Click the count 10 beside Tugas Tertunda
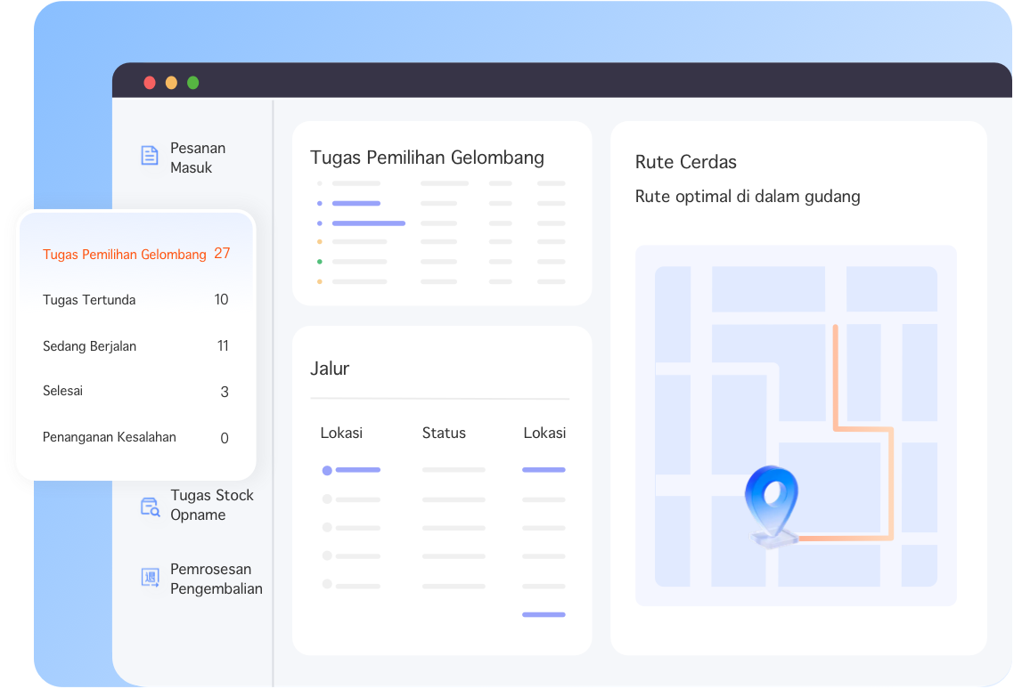The height and width of the screenshot is (689, 1014). (x=221, y=299)
